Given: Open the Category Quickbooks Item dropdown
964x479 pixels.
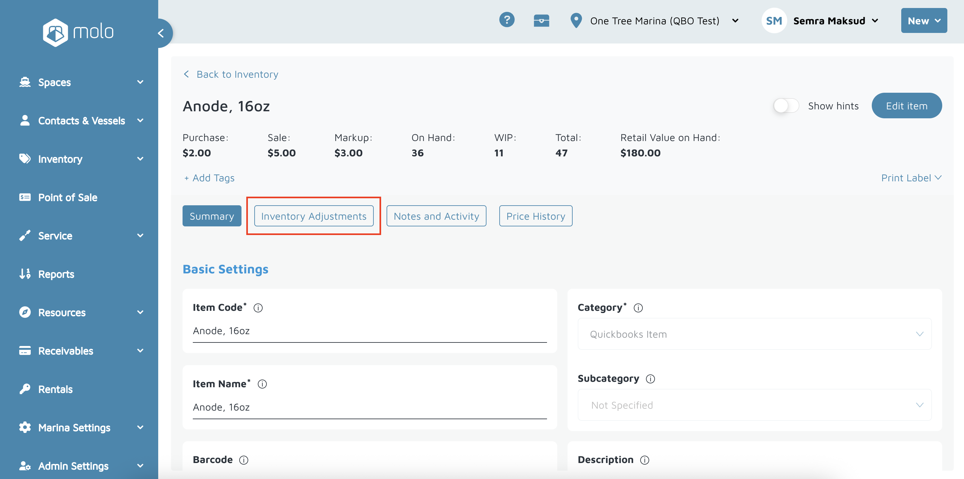Looking at the screenshot, I should 755,334.
